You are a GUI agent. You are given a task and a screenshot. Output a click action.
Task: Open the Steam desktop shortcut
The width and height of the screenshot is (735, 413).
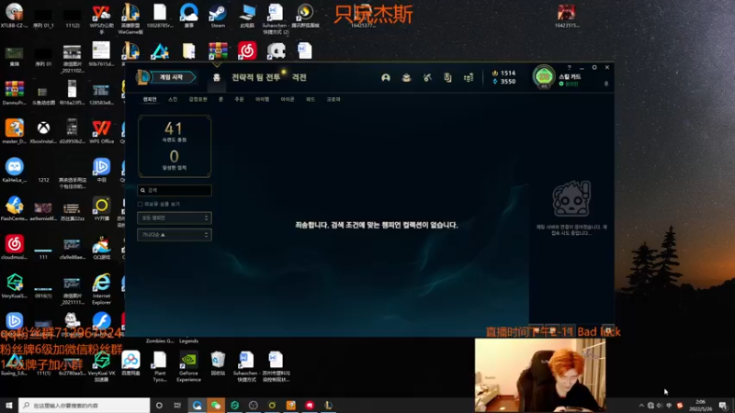[218, 16]
